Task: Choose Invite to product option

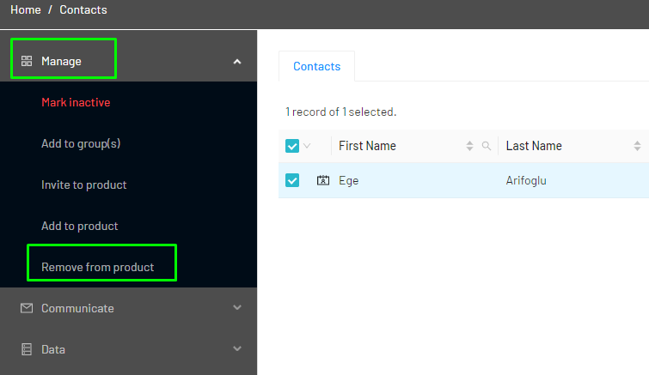Action: click(x=84, y=185)
